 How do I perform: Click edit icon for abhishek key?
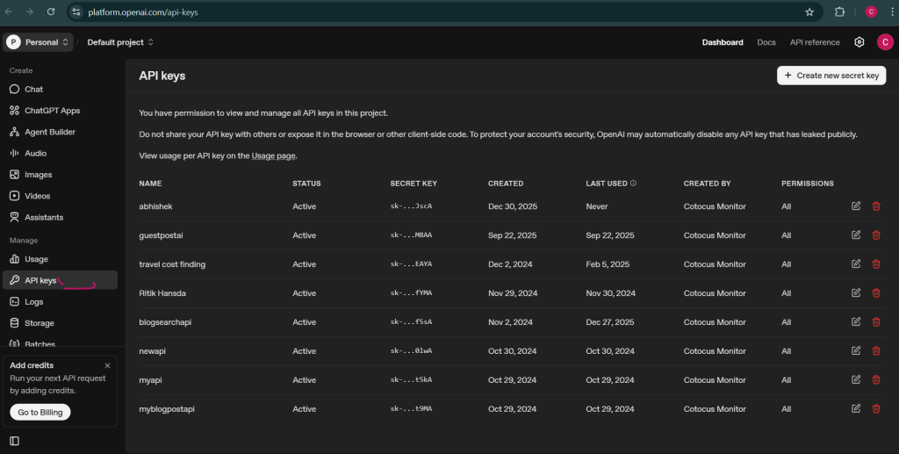(856, 206)
